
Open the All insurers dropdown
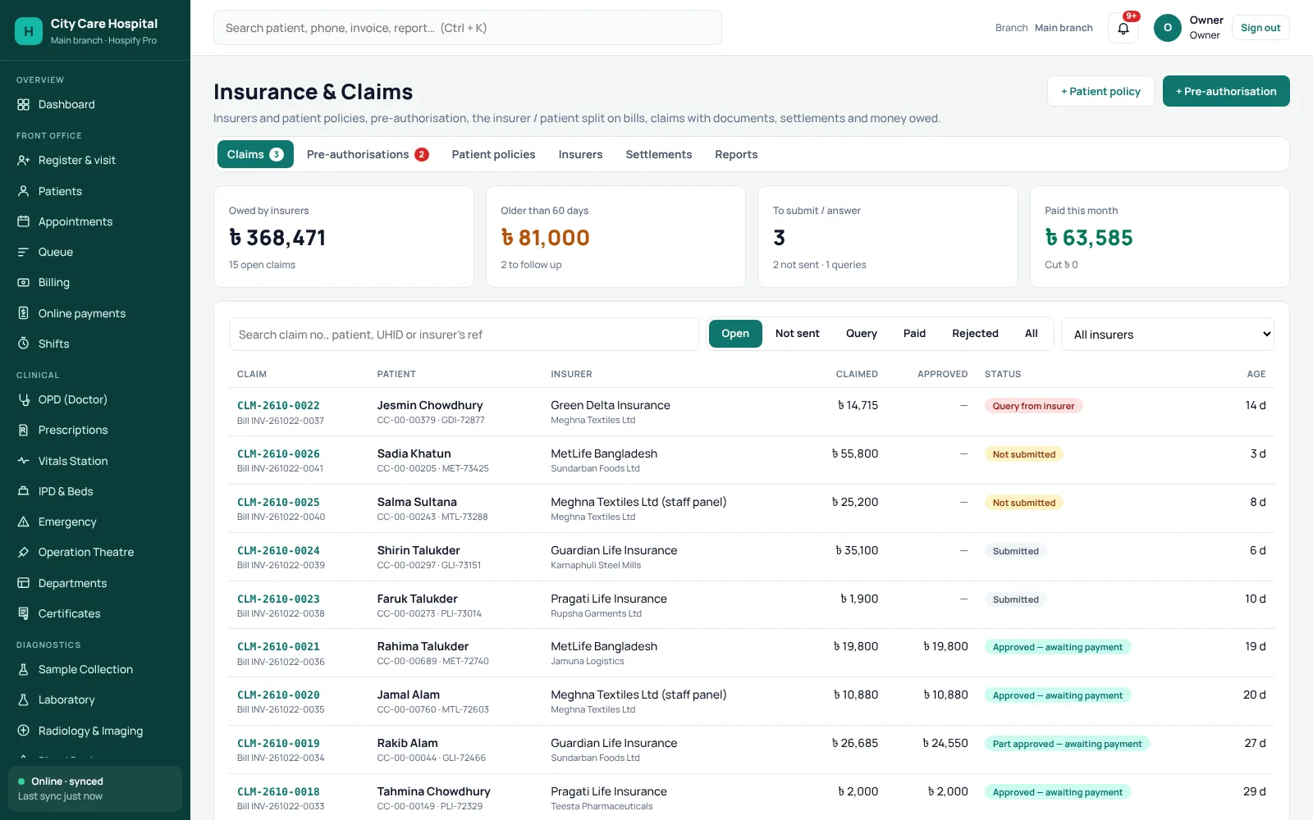click(x=1168, y=335)
